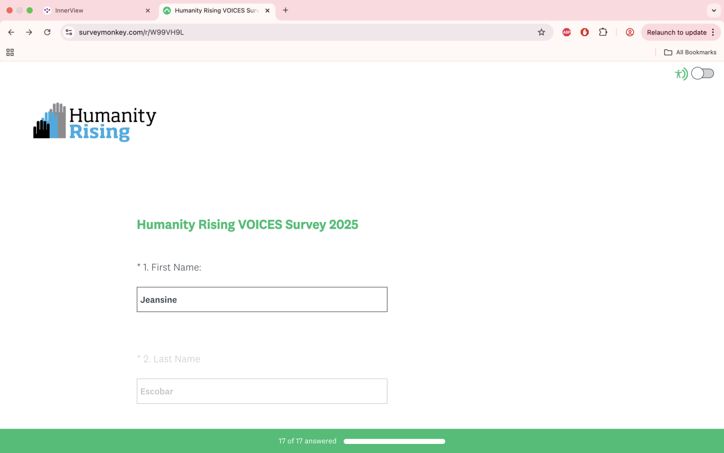Image resolution: width=724 pixels, height=453 pixels.
Task: Toggle the screen reader accessibility switch
Action: (x=703, y=74)
